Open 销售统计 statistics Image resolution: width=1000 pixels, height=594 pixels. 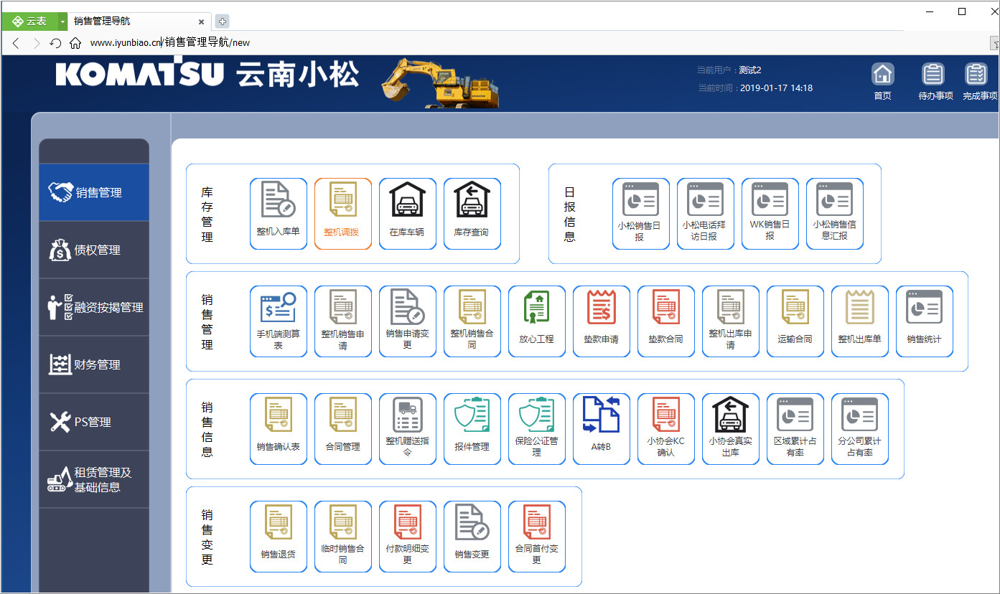(925, 321)
